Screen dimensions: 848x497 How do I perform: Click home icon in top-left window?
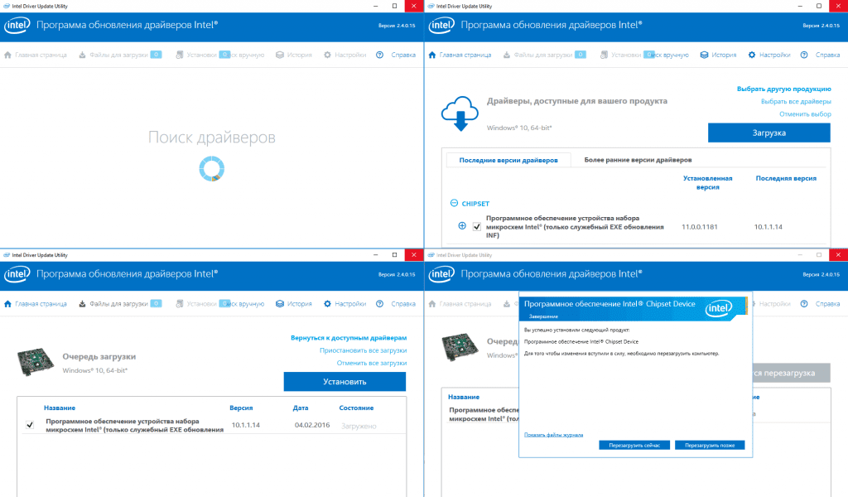tap(7, 55)
